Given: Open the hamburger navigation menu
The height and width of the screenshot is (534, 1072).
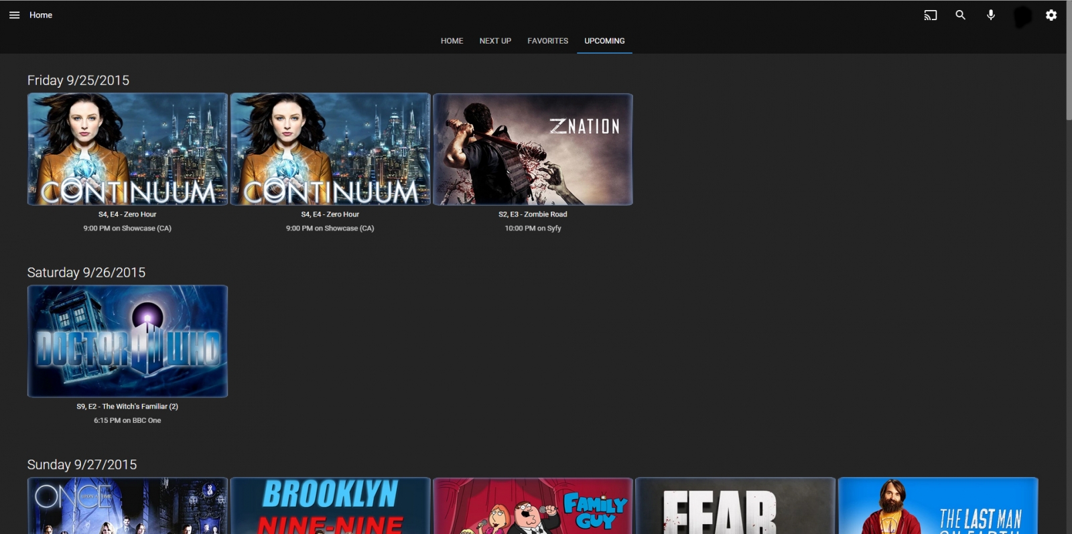Looking at the screenshot, I should click(14, 15).
